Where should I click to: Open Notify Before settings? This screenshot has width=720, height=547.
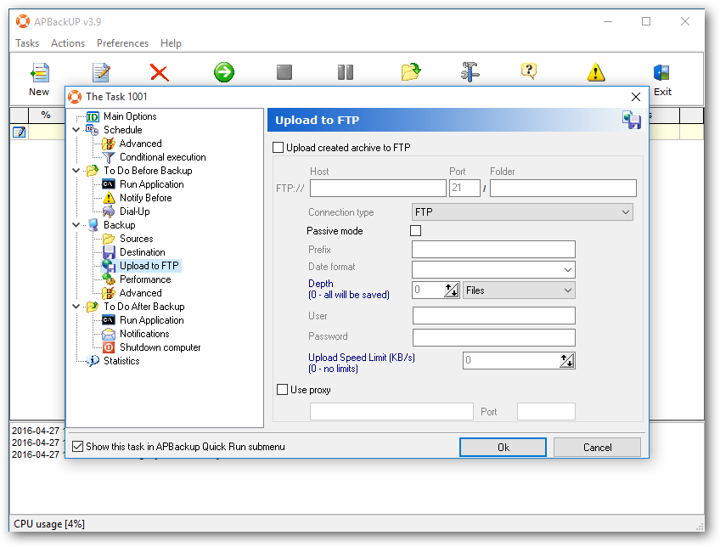(145, 198)
